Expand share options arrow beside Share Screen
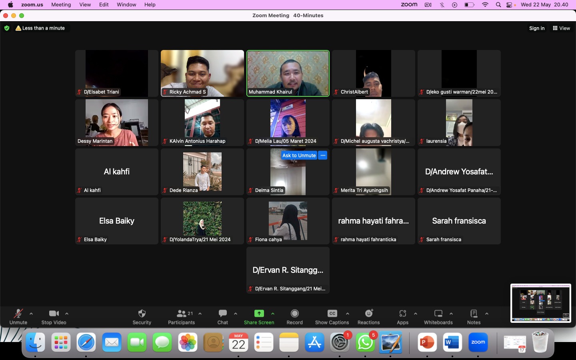This screenshot has height=360, width=576. 273,314
